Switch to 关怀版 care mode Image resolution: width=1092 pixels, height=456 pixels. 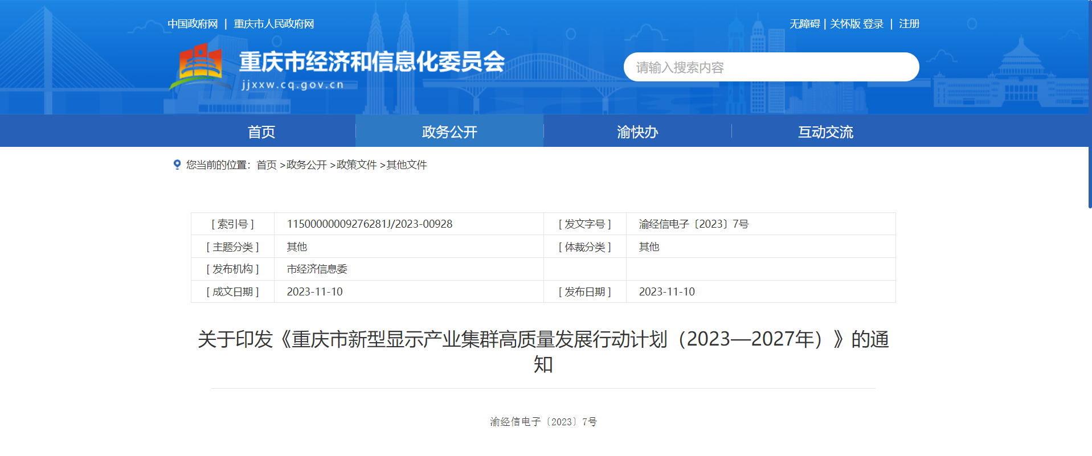point(845,24)
